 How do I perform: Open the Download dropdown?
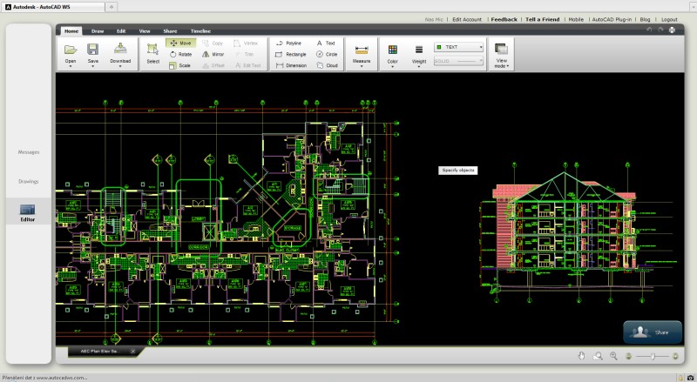[120, 55]
